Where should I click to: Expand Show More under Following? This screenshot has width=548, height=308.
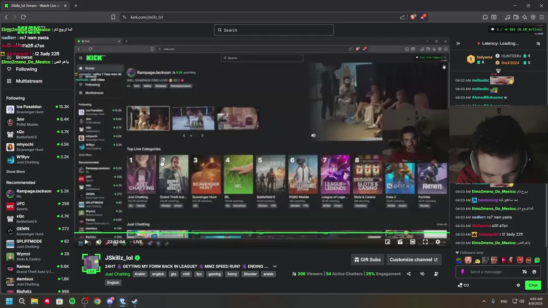coord(15,172)
